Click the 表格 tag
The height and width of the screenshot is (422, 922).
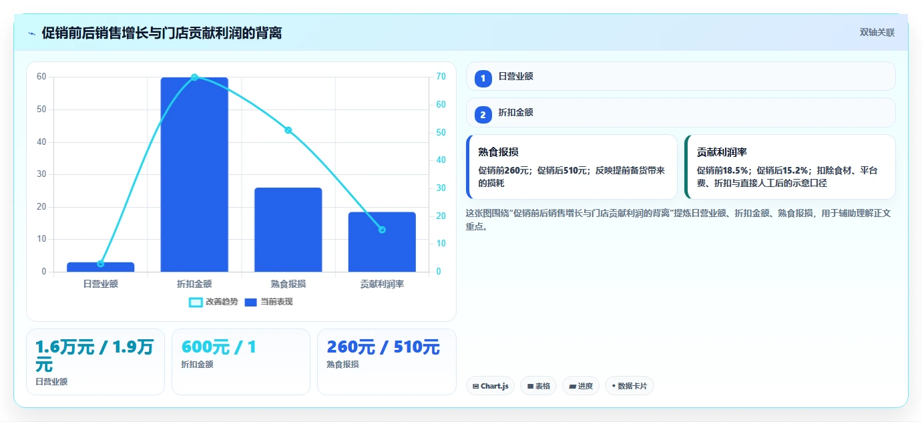point(538,386)
